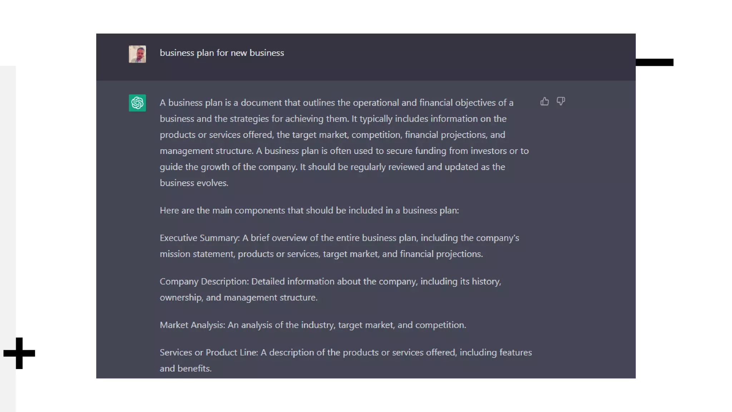Image resolution: width=732 pixels, height=412 pixels.
Task: Click the large black plus sign
Action: point(19,353)
